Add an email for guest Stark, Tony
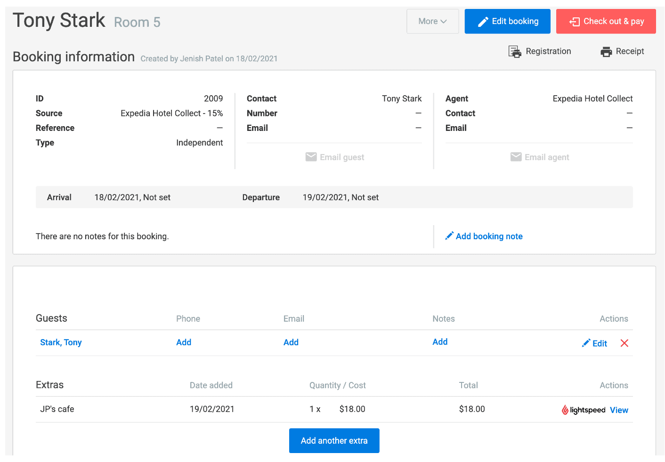The height and width of the screenshot is (462, 665). coord(291,342)
